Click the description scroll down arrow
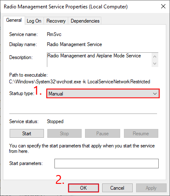This screenshot has width=170, height=196. click(x=155, y=64)
